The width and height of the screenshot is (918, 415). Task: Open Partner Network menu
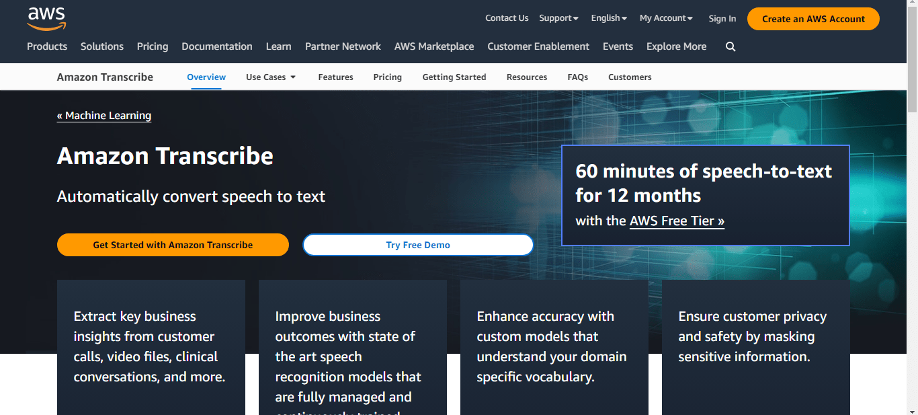(343, 46)
